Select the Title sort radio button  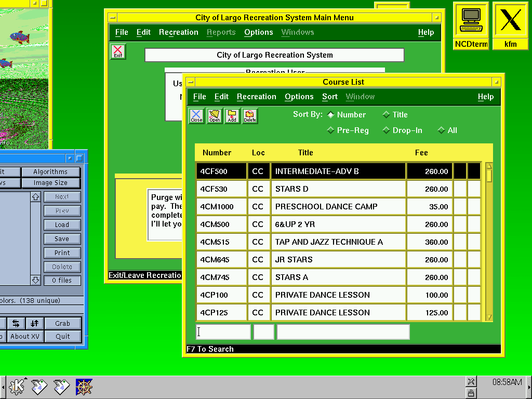click(386, 115)
